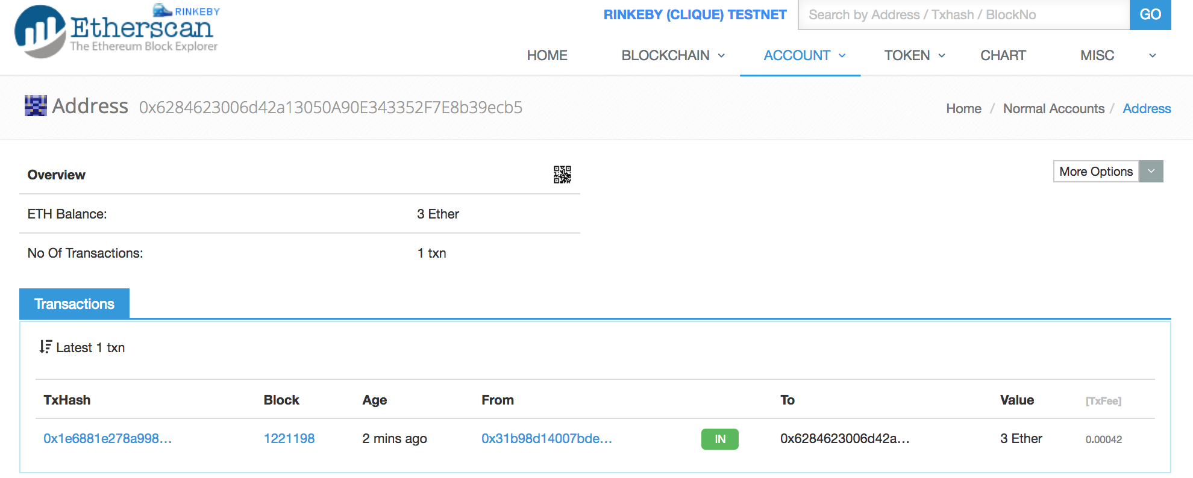Click the 0.00042 transaction fee value
This screenshot has width=1193, height=478.
[1104, 439]
